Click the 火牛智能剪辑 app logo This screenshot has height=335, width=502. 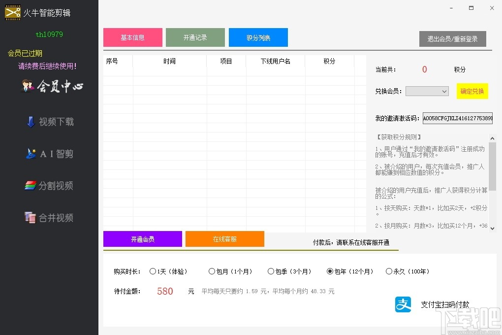pyautogui.click(x=42, y=12)
